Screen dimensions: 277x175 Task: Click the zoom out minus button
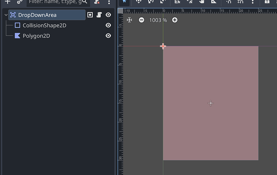tap(141, 20)
